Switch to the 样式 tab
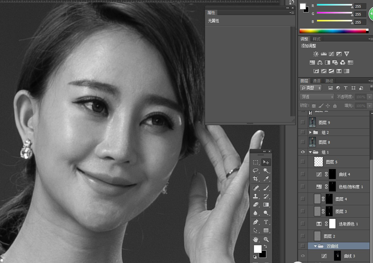The image size is (373, 263). 316,39
